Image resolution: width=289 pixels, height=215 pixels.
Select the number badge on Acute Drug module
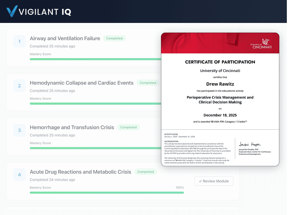coord(19,175)
